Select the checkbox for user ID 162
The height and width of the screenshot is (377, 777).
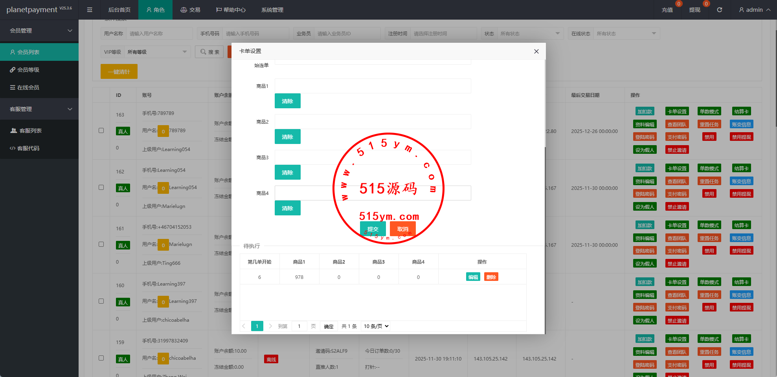tap(101, 188)
